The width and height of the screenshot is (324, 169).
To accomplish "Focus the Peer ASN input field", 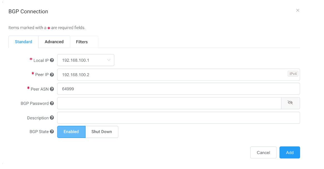I will click(178, 89).
